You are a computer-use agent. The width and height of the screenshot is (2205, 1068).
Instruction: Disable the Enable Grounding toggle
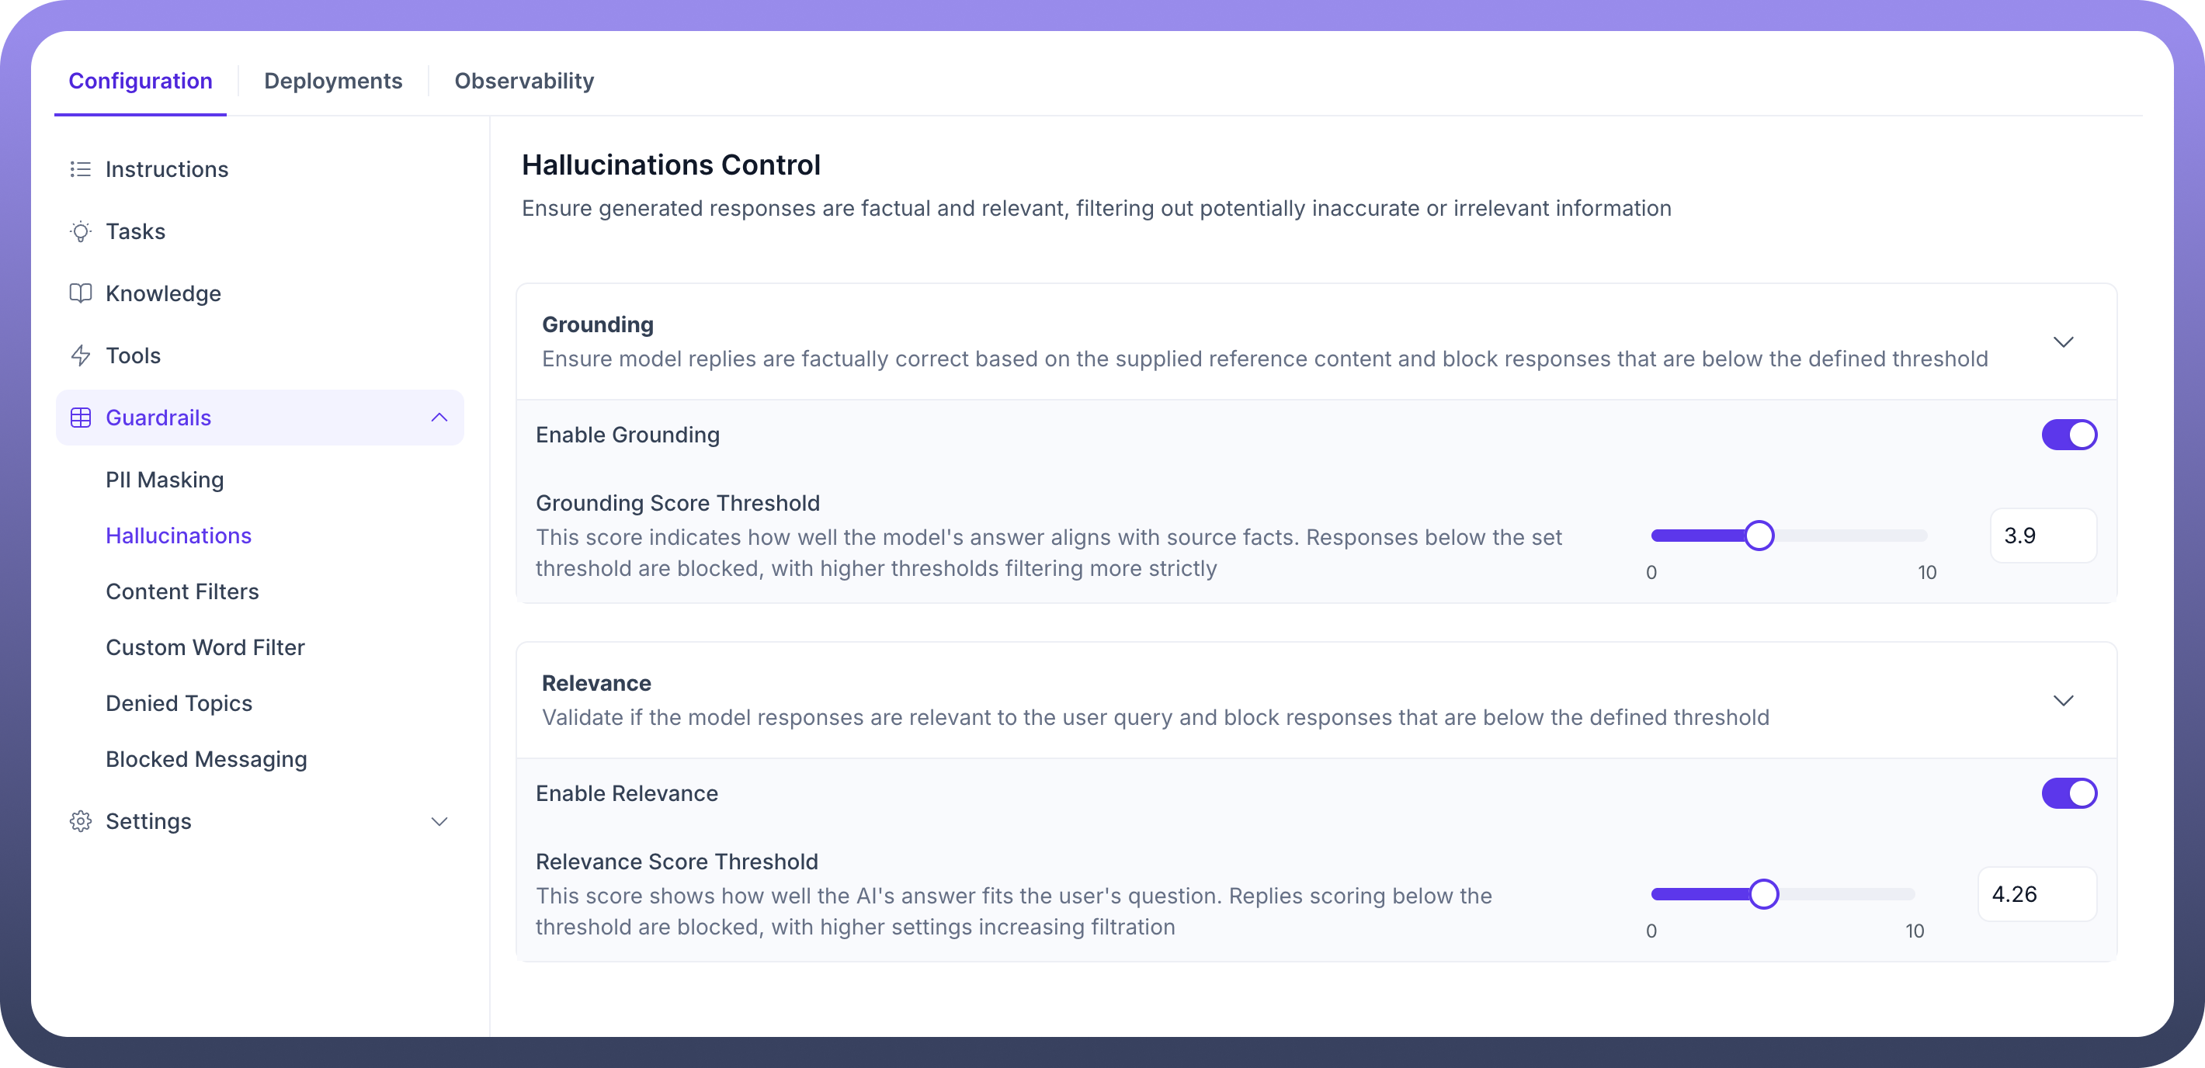pyautogui.click(x=2069, y=435)
